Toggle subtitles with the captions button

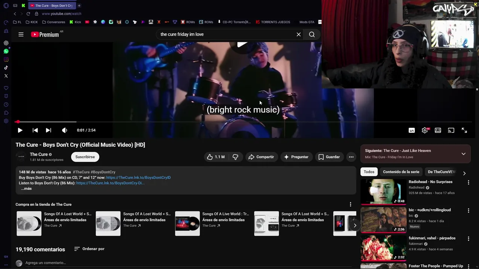pos(412,130)
